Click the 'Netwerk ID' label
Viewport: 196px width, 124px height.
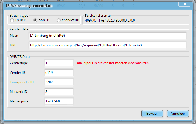coord(19,92)
